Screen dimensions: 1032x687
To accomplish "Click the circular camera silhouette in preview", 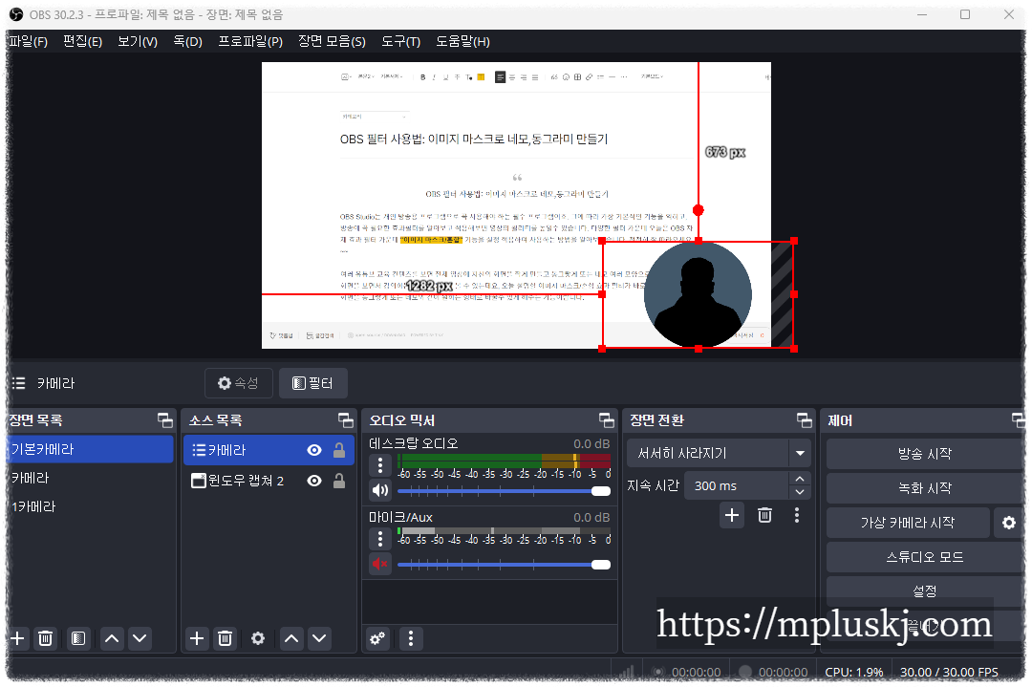I will tap(698, 294).
